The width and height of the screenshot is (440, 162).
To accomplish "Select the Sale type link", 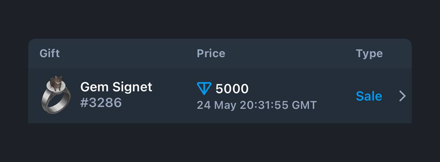I will [x=369, y=96].
